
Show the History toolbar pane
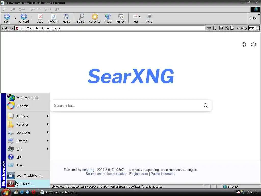pyautogui.click(x=121, y=18)
